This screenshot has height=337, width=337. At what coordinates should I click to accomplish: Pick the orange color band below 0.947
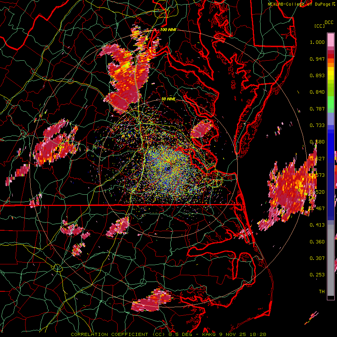point(331,64)
